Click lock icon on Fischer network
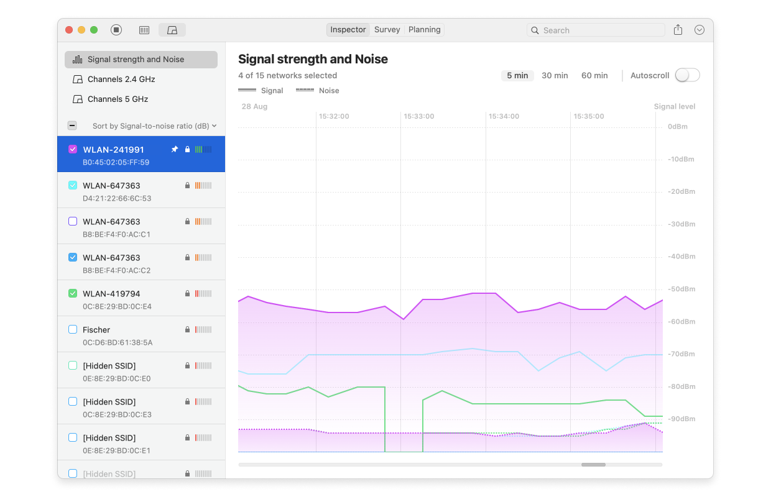The width and height of the screenshot is (771, 497). click(x=187, y=330)
